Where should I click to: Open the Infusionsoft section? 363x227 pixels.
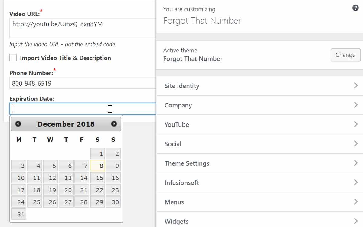coord(260,183)
